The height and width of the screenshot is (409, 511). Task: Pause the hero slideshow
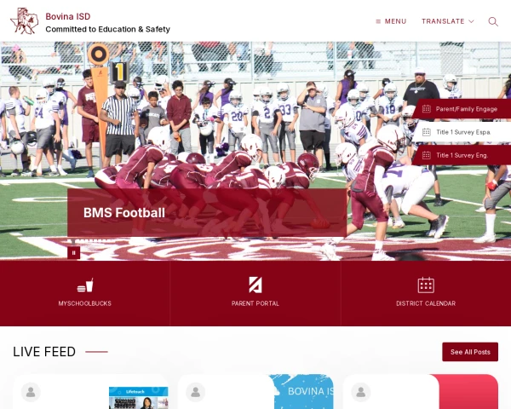tap(73, 253)
